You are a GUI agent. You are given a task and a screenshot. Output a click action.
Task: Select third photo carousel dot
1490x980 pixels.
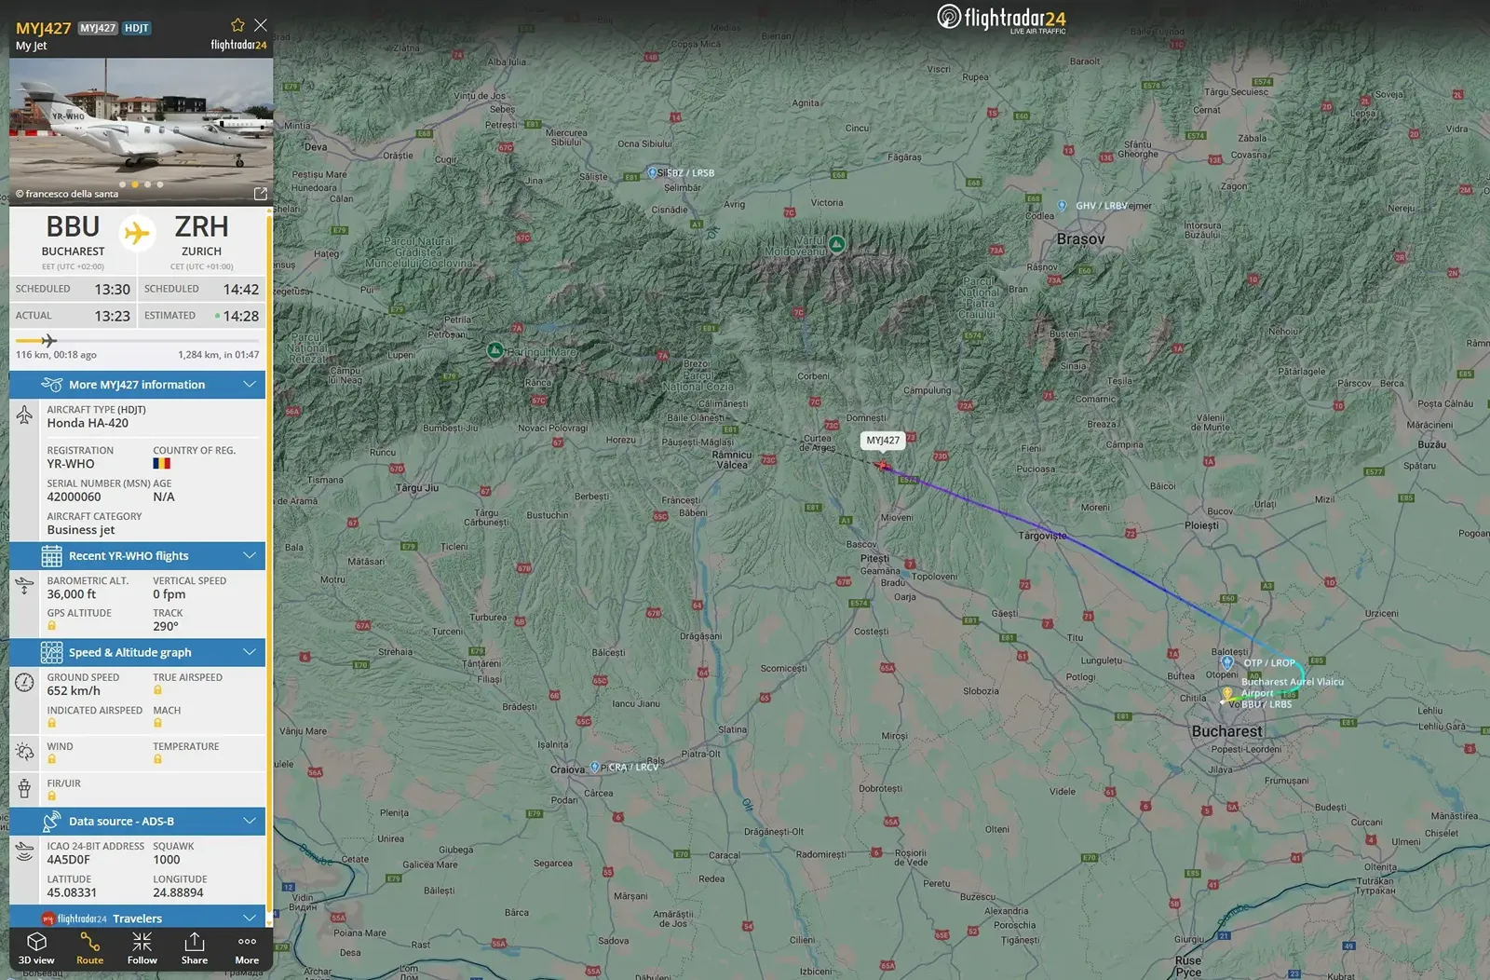click(147, 184)
